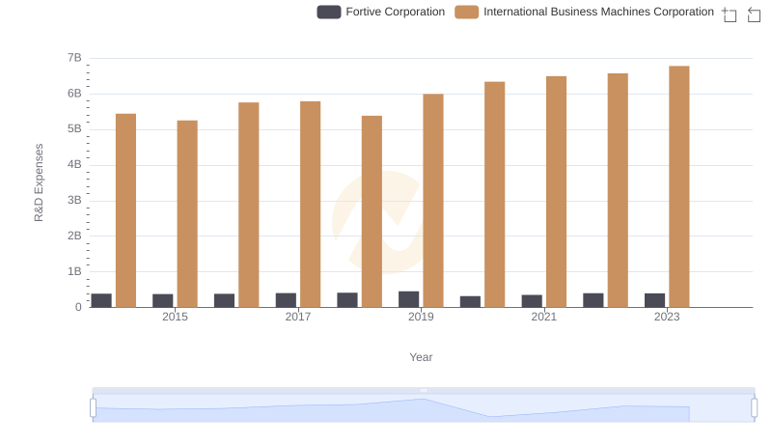The height and width of the screenshot is (445, 772).
Task: Click the 2017 x-axis label
Action: pyautogui.click(x=298, y=317)
